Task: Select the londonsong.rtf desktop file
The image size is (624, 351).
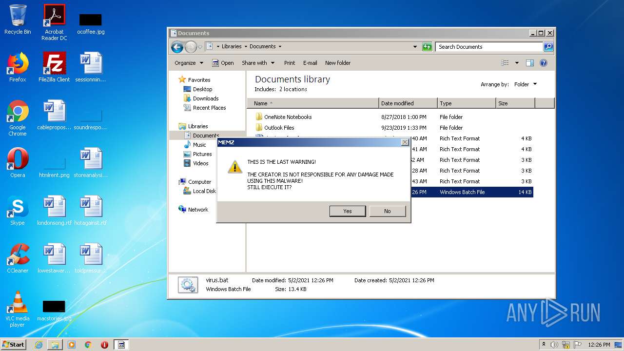Action: (54, 211)
